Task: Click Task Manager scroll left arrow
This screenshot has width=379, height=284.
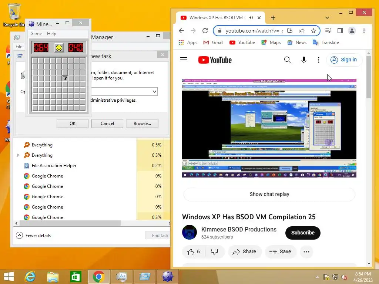Action: click(x=16, y=223)
